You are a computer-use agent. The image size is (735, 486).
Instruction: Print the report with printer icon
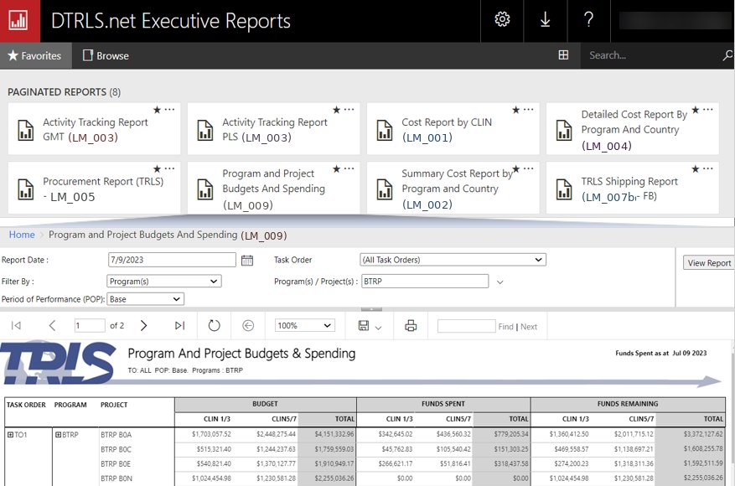(411, 325)
